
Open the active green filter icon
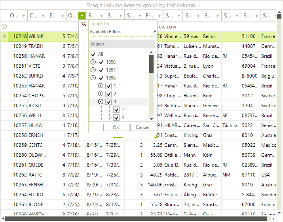point(82,16)
